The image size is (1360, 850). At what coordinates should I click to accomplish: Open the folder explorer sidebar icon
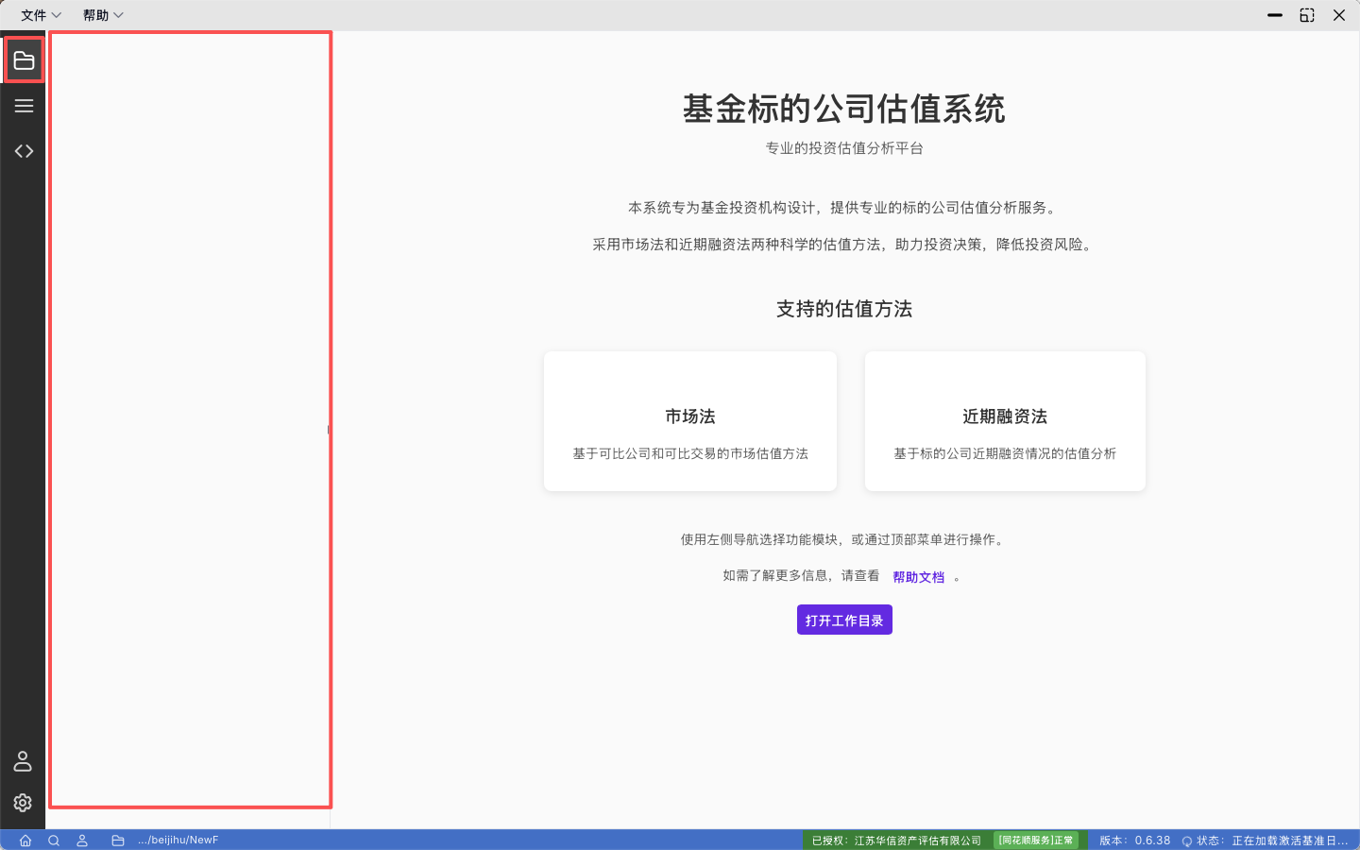coord(24,61)
